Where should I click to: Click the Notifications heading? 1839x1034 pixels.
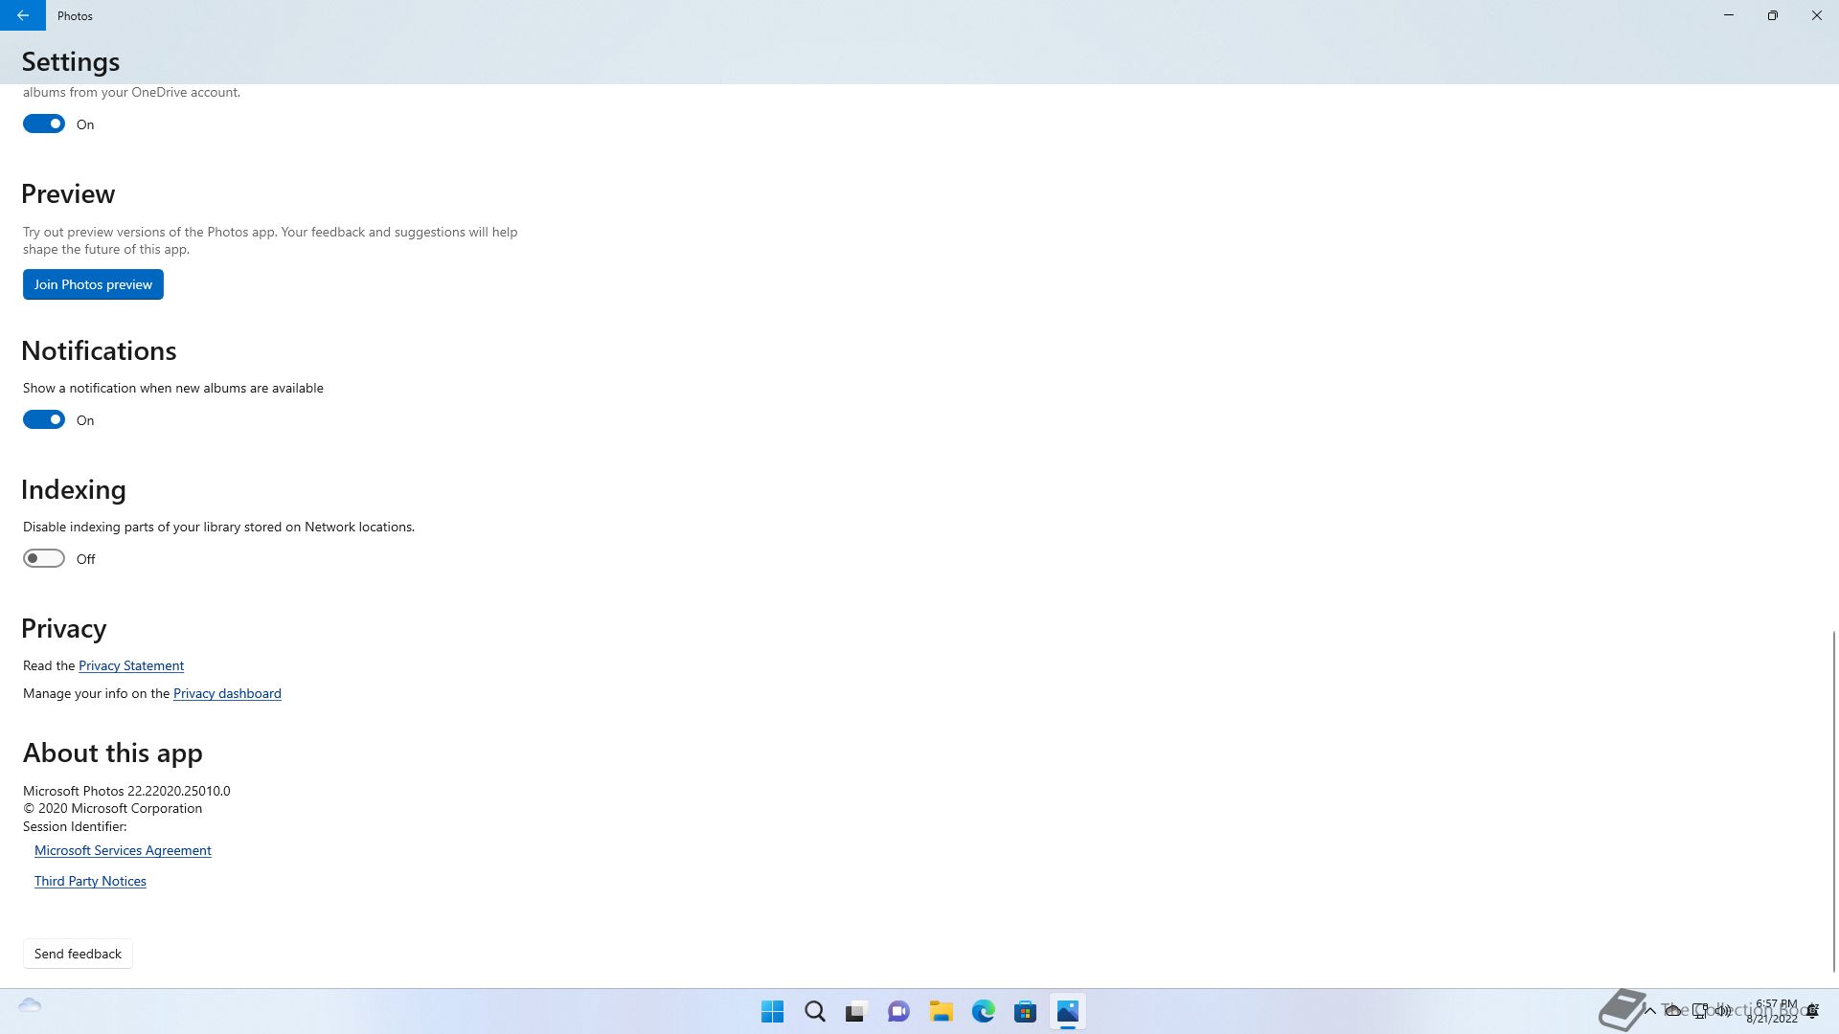coord(99,350)
